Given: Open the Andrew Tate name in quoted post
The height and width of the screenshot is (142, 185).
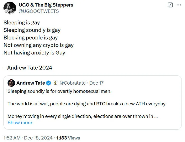Looking at the screenshot, I should pos(31,83).
